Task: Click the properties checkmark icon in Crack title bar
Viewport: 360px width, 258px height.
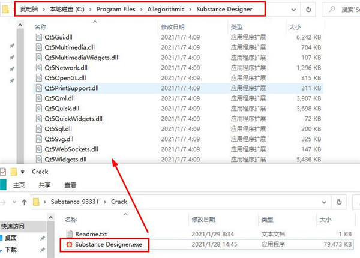Action: pos(3,172)
